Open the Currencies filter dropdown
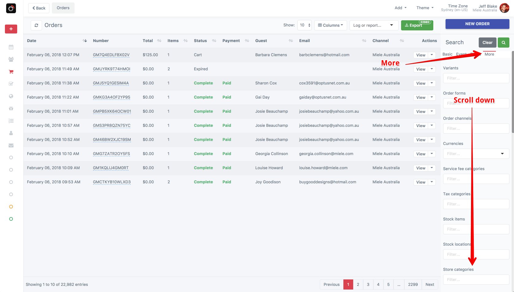Screen dimensions: 514x292 coord(476,154)
